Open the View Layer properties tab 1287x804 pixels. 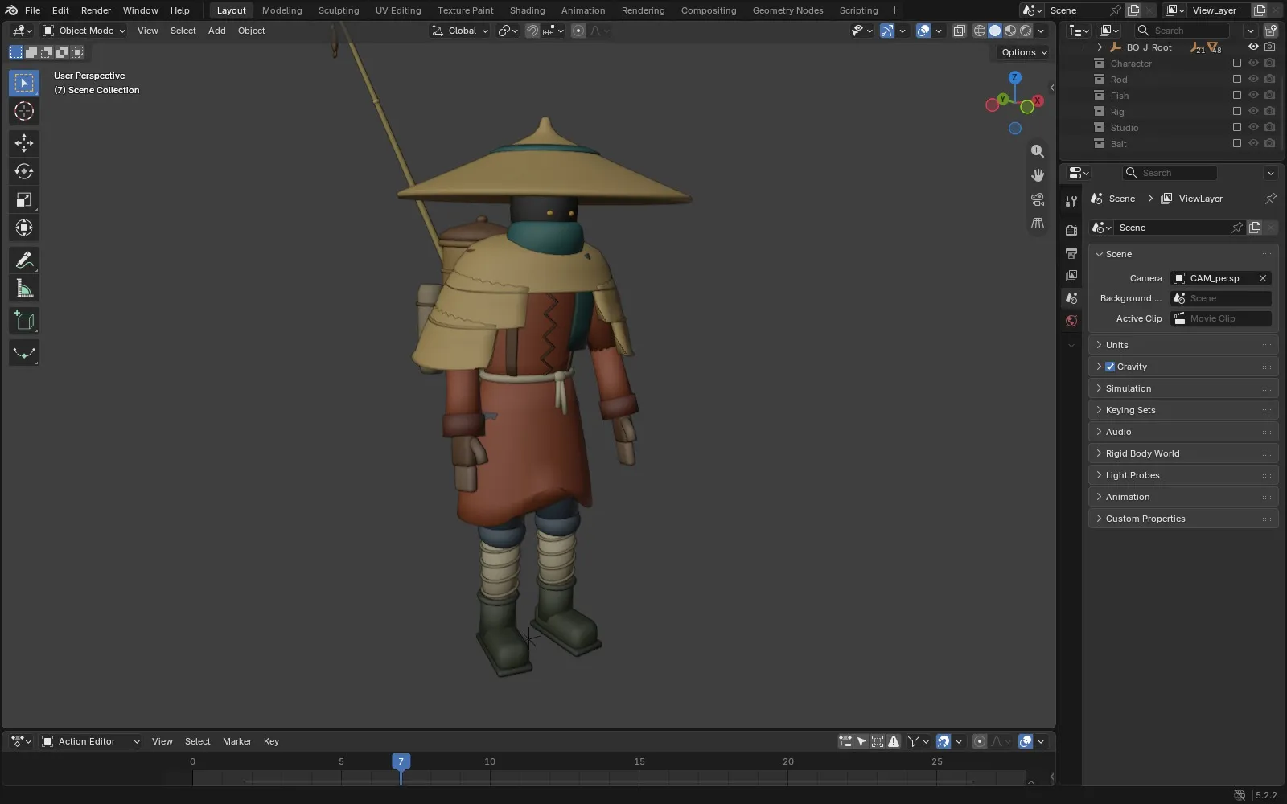pos(1071,276)
